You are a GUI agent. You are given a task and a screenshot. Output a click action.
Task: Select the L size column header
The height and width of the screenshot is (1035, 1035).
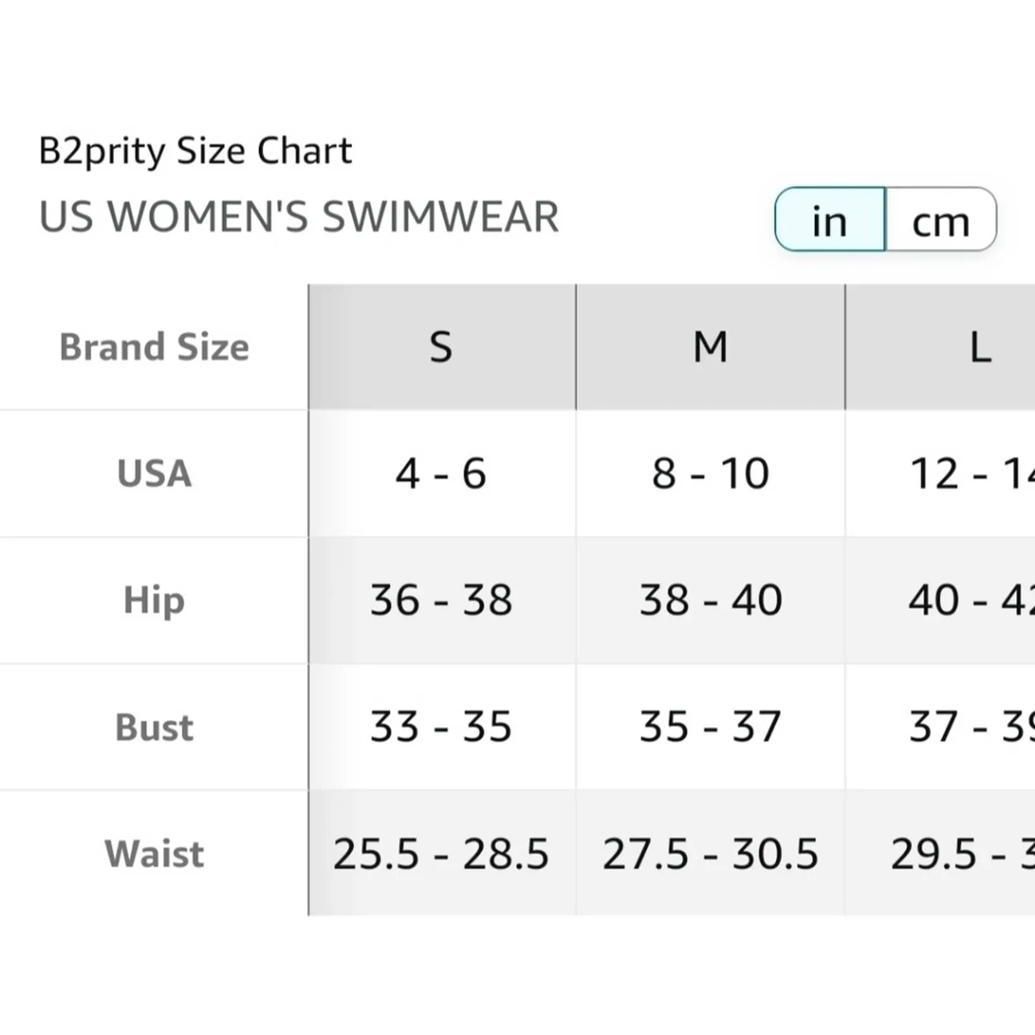click(x=981, y=347)
